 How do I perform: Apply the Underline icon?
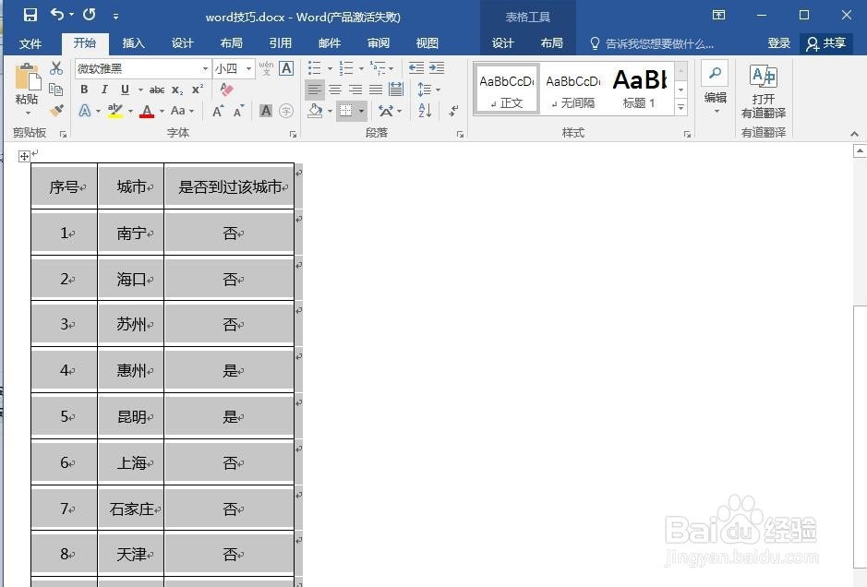click(x=123, y=90)
